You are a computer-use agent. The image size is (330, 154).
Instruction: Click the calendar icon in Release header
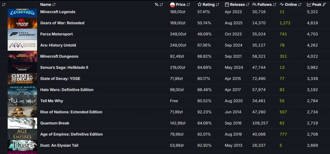[227, 4]
